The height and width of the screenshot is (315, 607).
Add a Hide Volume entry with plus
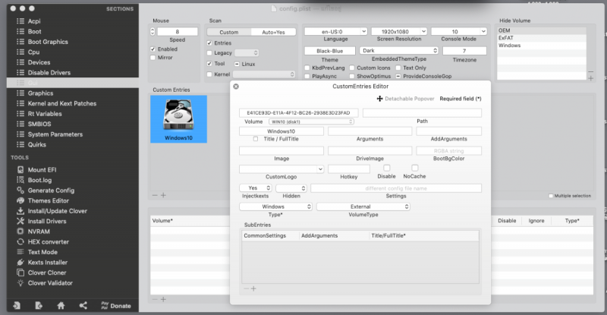coord(591,78)
